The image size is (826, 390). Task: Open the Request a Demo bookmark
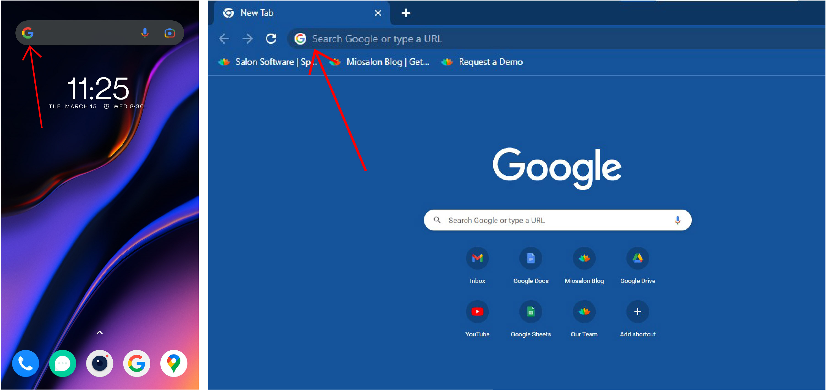[x=482, y=62]
